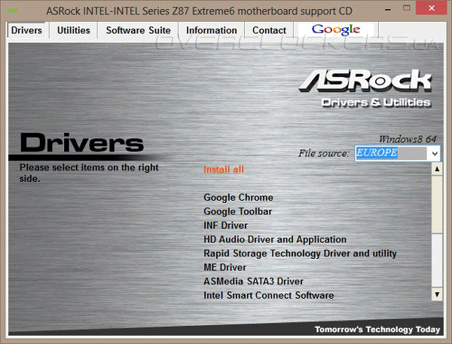Screen dimensions: 452x344
Task: Click the app icon in title bar
Action: tap(13, 11)
